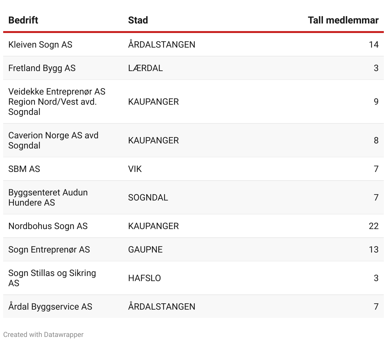
Task: Click Byggsenteret Audun Hundere AS
Action: coord(48,197)
